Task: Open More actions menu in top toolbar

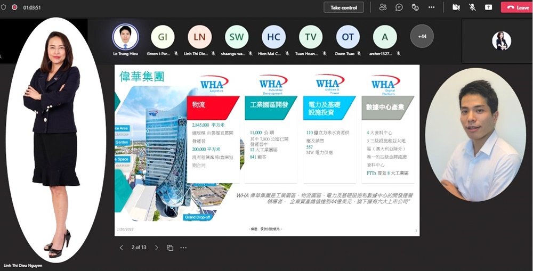Action: (431, 7)
